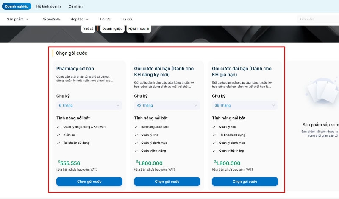Click Bán hàng, xuất kho feature

[155, 127]
